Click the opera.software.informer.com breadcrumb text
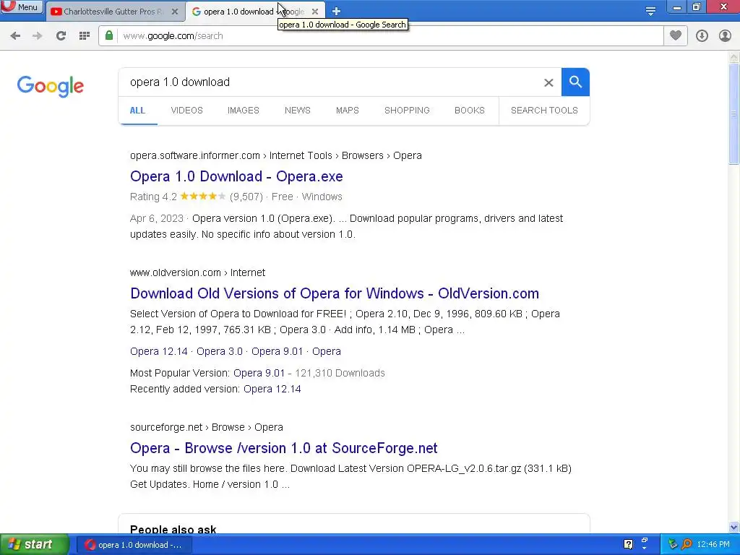 (195, 156)
